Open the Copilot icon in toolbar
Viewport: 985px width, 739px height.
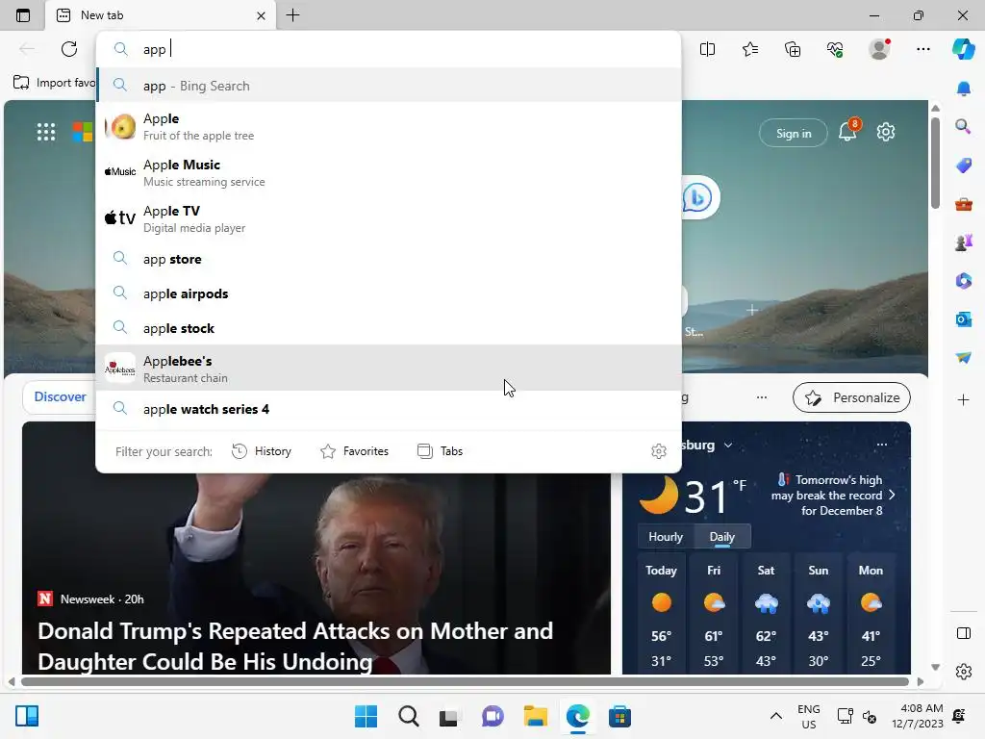pos(963,49)
